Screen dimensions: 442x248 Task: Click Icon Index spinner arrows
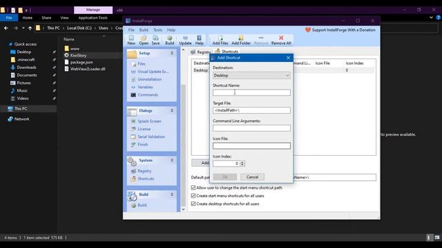click(x=242, y=163)
